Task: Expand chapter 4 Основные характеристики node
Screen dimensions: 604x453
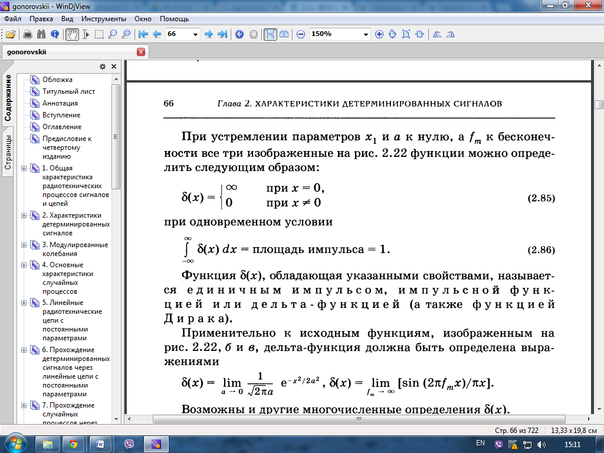Action: [x=24, y=265]
